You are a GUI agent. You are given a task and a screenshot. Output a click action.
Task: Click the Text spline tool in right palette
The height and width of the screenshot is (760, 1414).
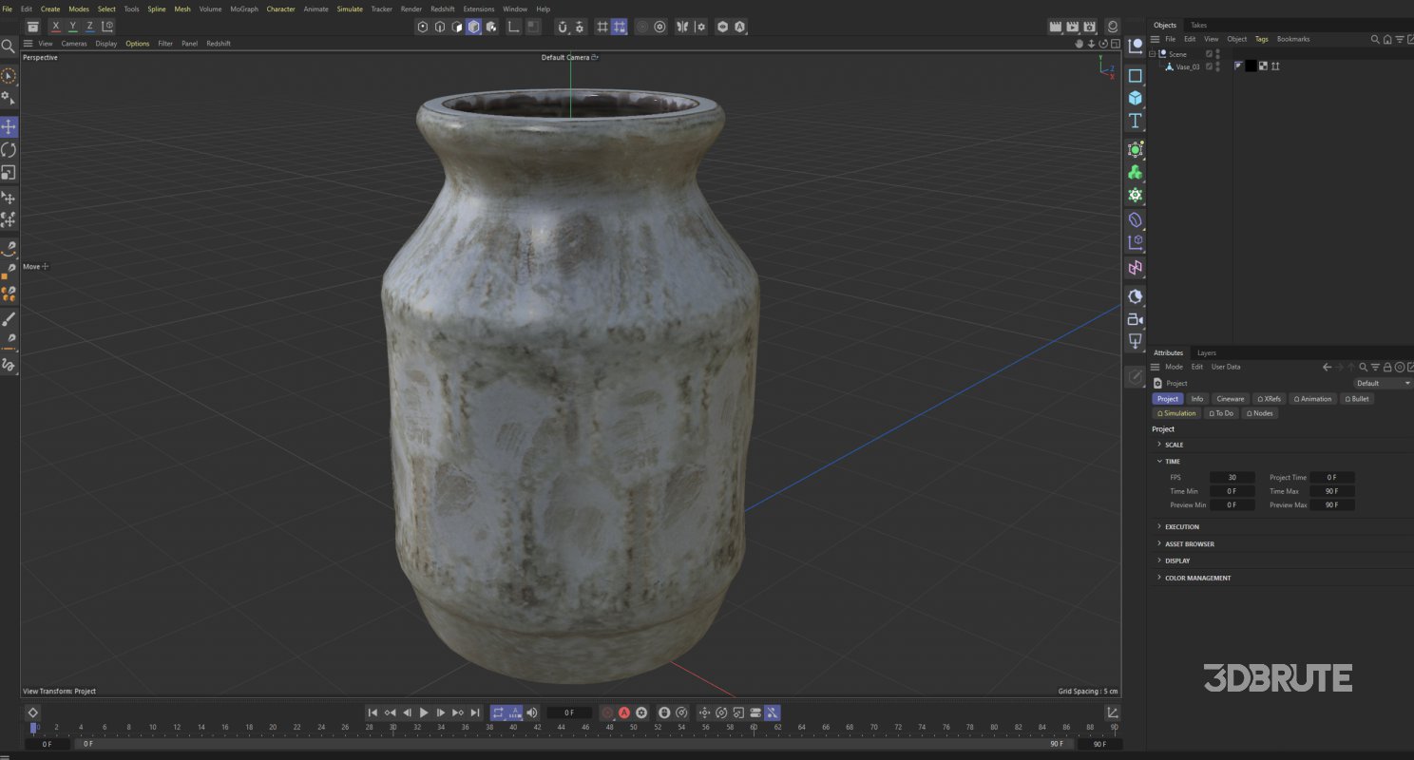pos(1135,121)
